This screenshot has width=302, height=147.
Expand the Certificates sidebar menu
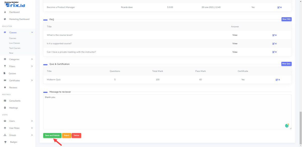click(32, 80)
